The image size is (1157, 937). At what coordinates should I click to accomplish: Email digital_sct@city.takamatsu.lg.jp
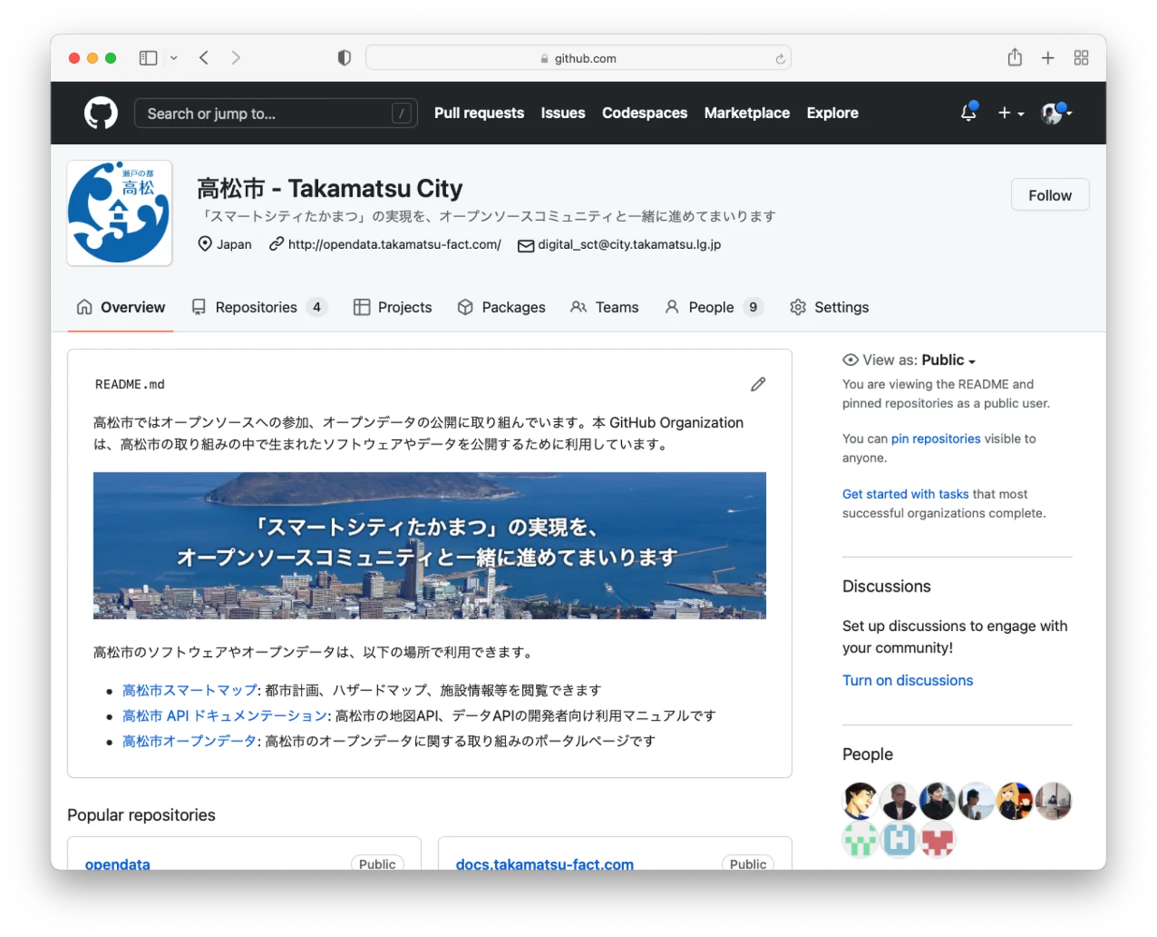point(629,245)
